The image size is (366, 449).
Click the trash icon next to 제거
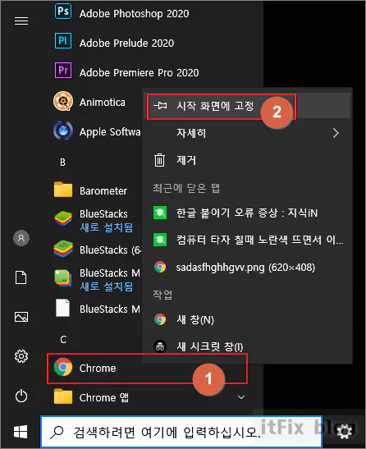pos(159,160)
